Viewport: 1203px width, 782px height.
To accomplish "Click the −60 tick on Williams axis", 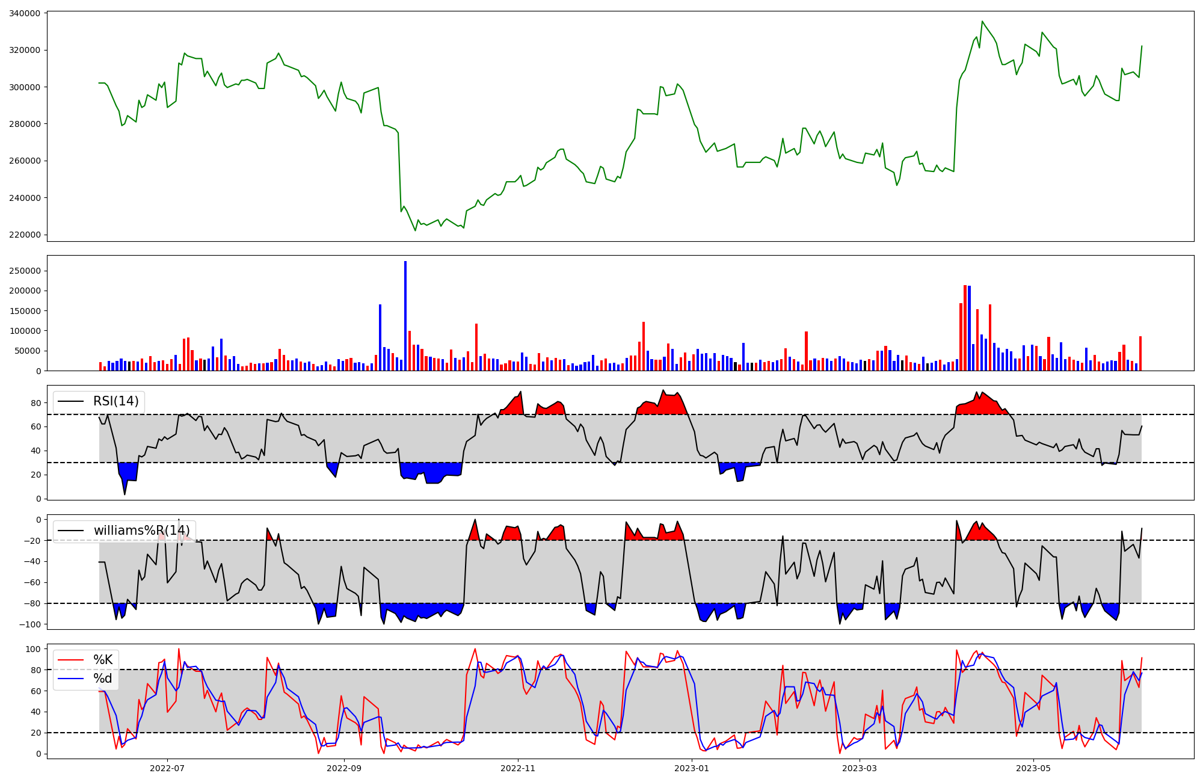I will [32, 582].
